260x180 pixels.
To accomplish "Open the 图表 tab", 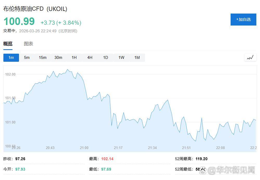I will [x=29, y=44].
